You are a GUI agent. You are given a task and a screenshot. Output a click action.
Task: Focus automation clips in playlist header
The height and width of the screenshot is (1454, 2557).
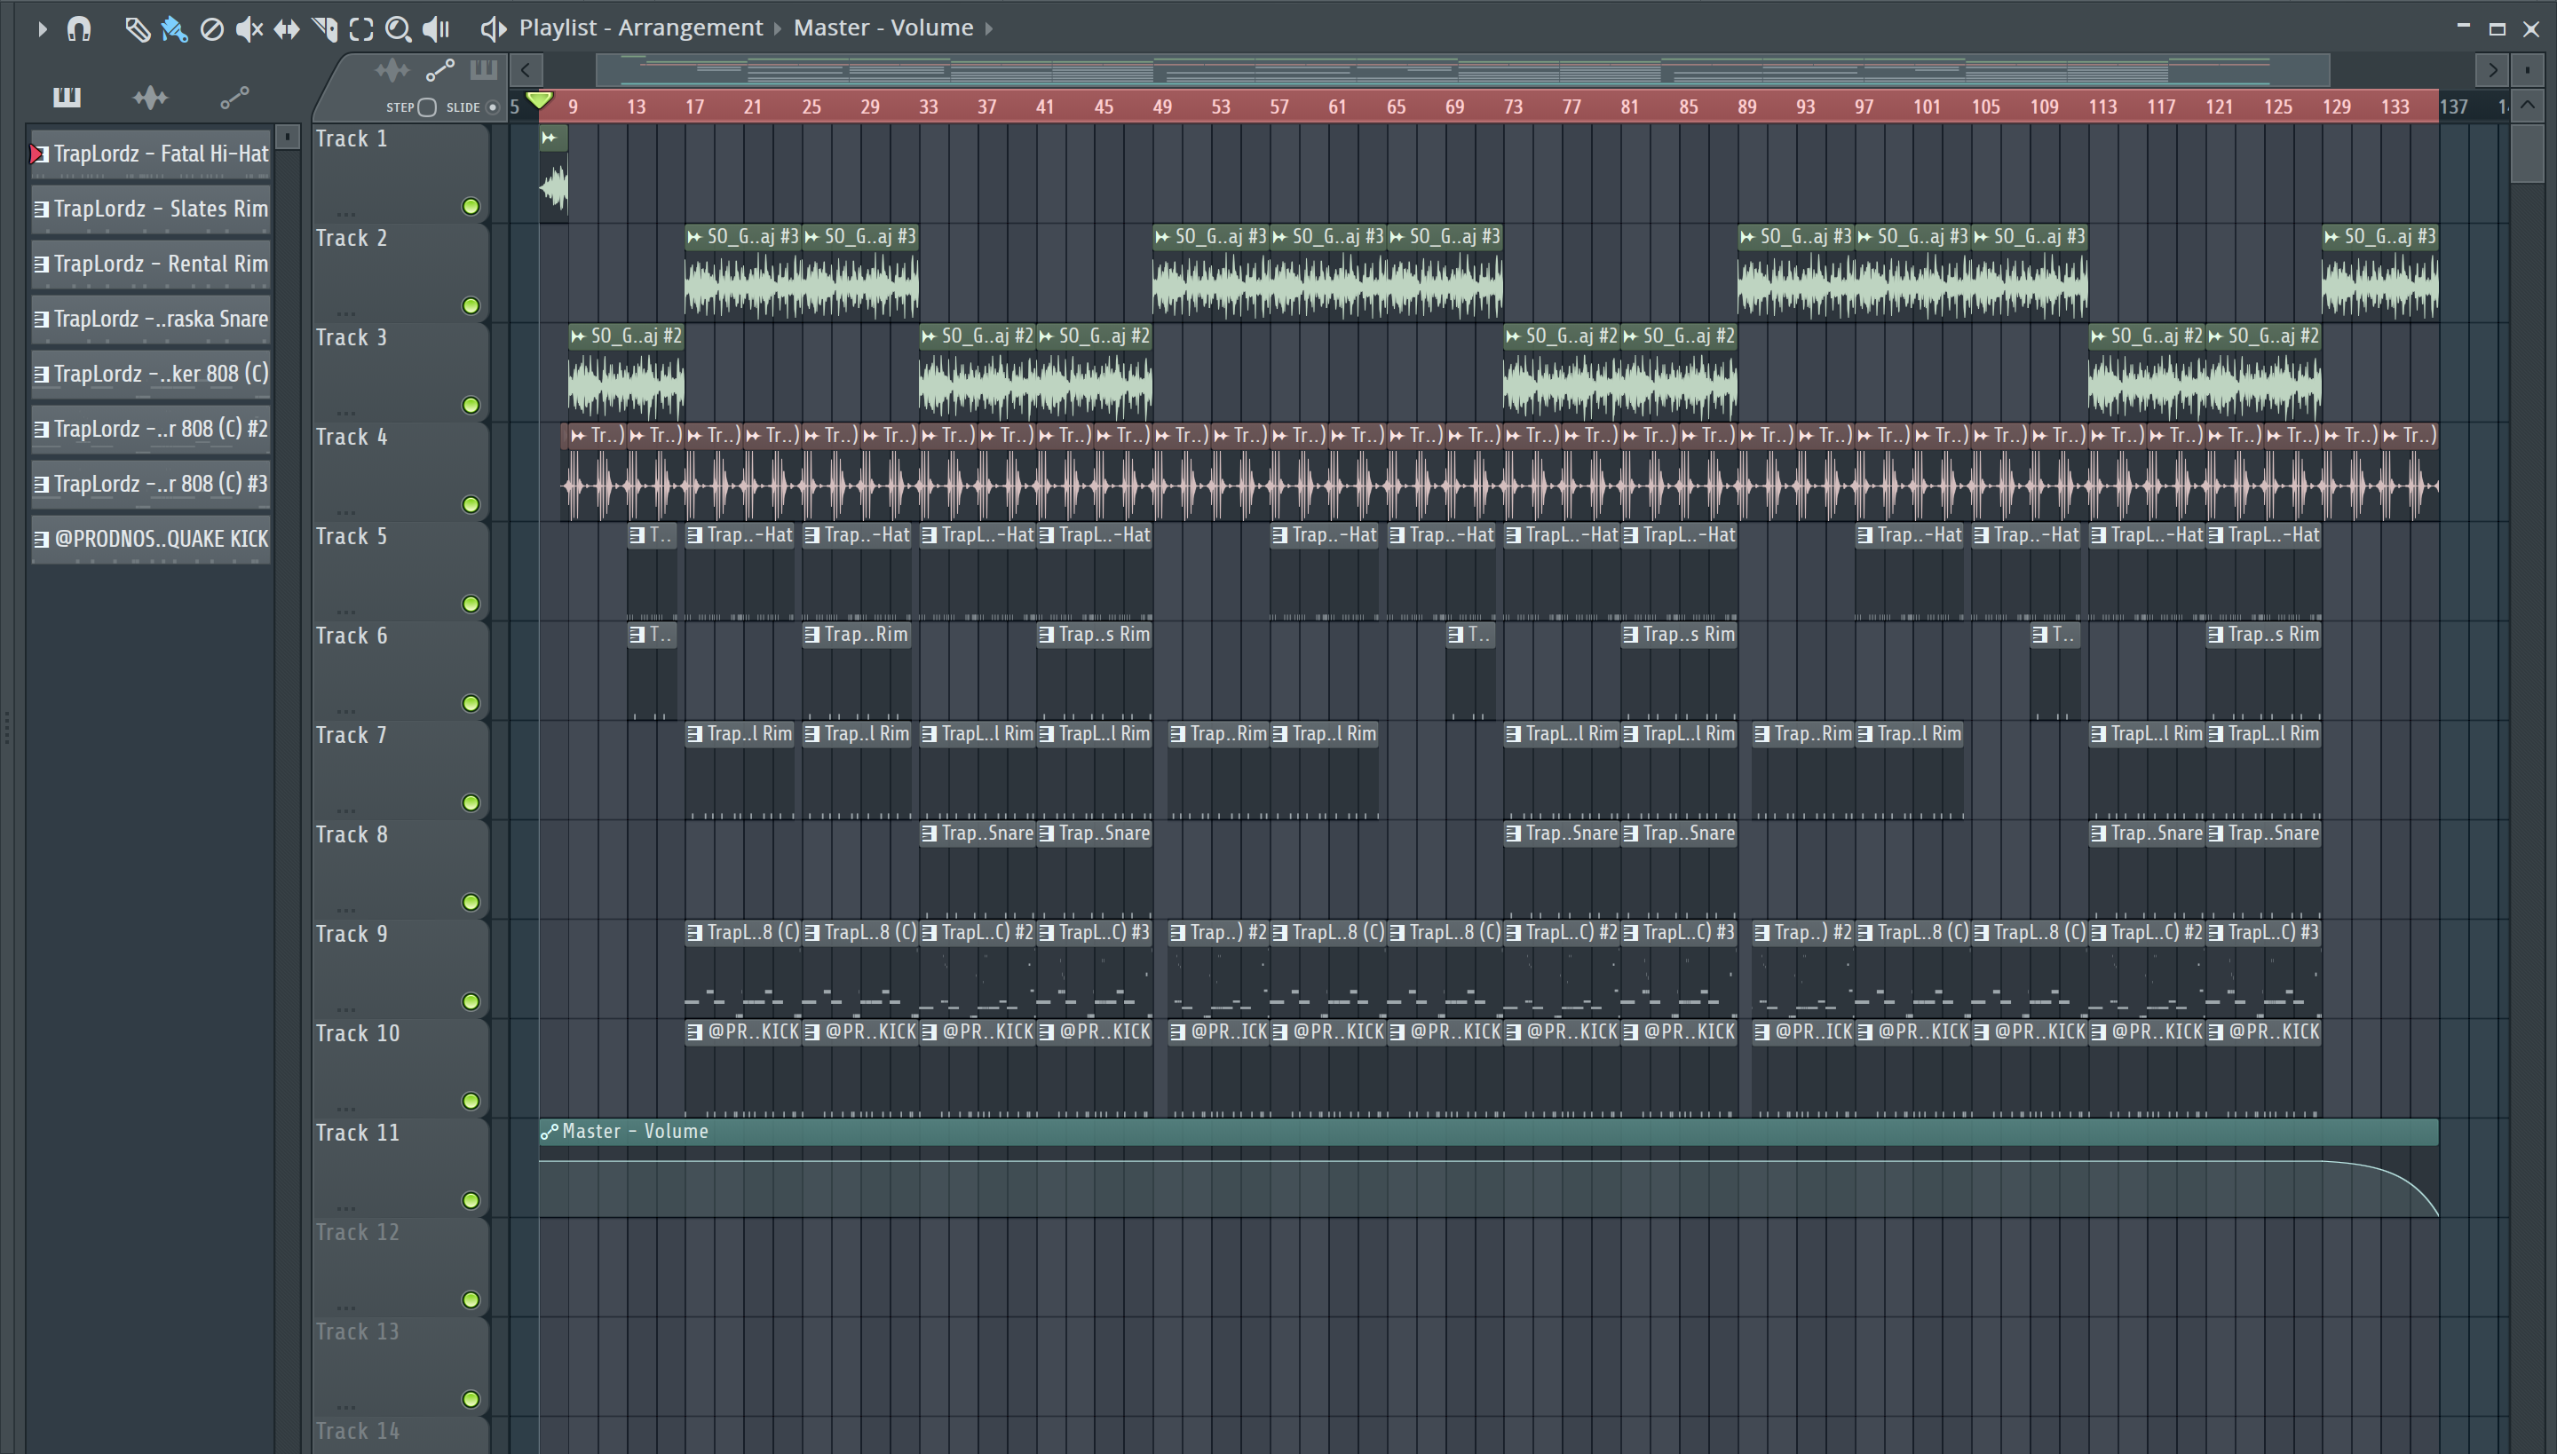[439, 70]
